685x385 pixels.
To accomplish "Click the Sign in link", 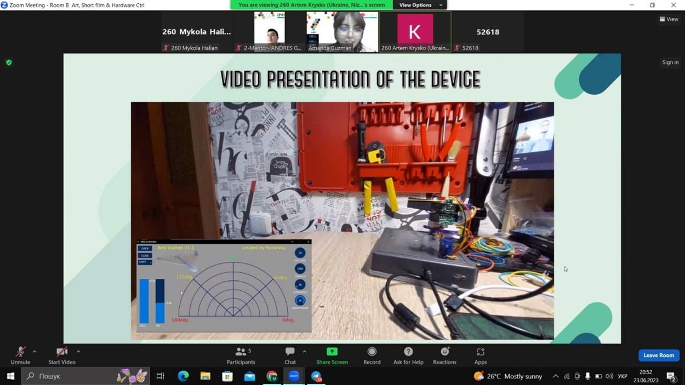I will pyautogui.click(x=670, y=62).
